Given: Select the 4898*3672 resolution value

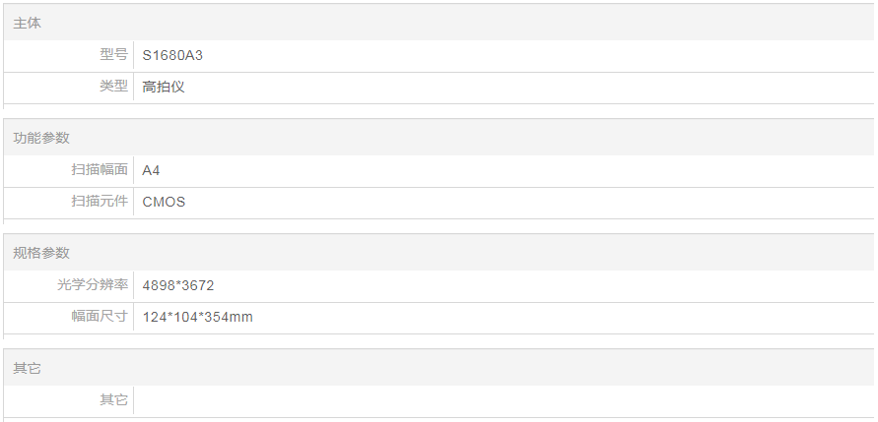Looking at the screenshot, I should coord(178,285).
